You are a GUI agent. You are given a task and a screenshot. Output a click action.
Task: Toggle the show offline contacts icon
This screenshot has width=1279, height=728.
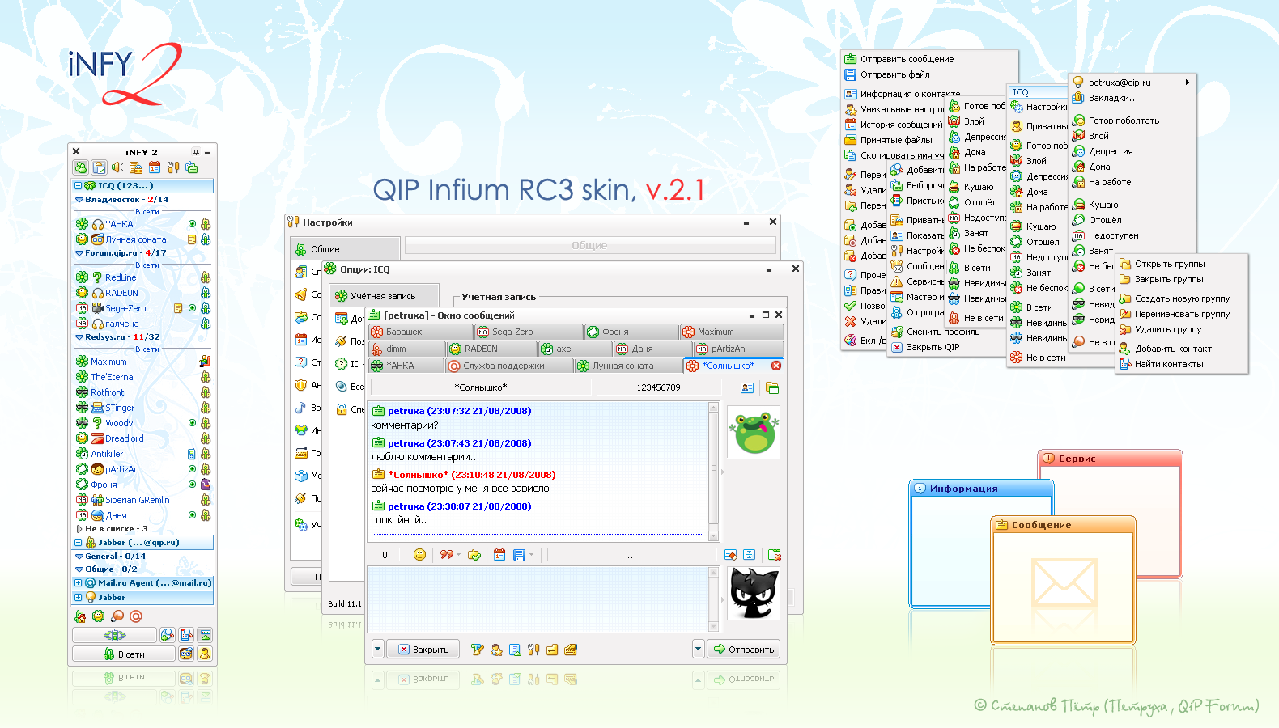81,167
